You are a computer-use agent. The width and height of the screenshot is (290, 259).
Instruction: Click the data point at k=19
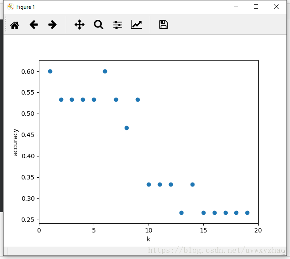247,213
